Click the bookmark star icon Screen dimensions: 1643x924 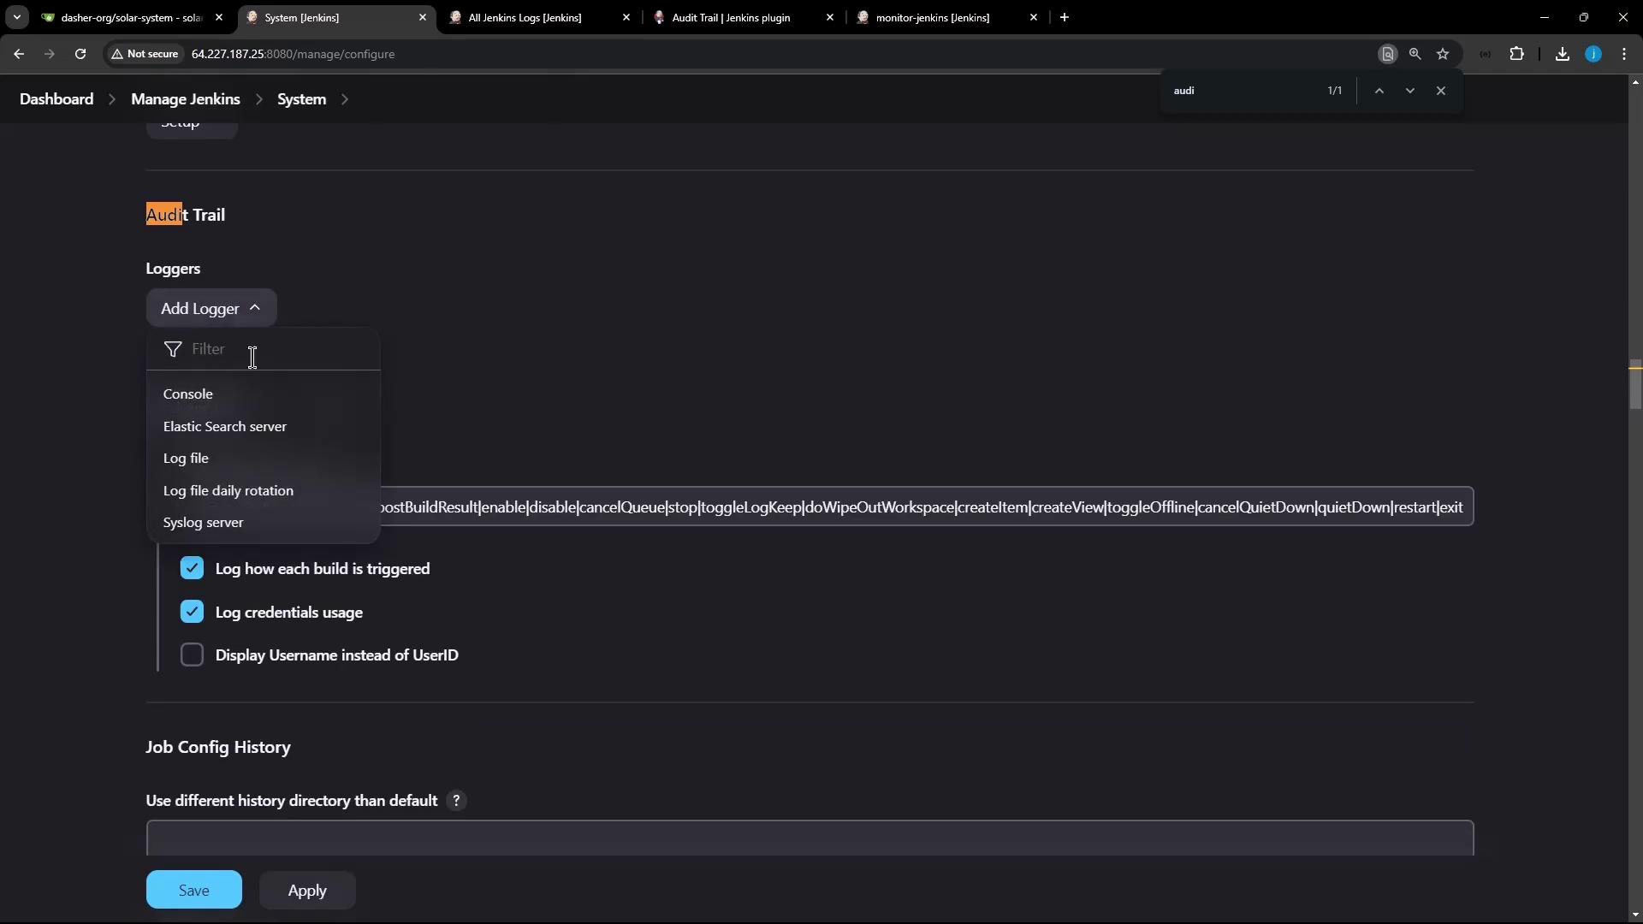(1443, 54)
